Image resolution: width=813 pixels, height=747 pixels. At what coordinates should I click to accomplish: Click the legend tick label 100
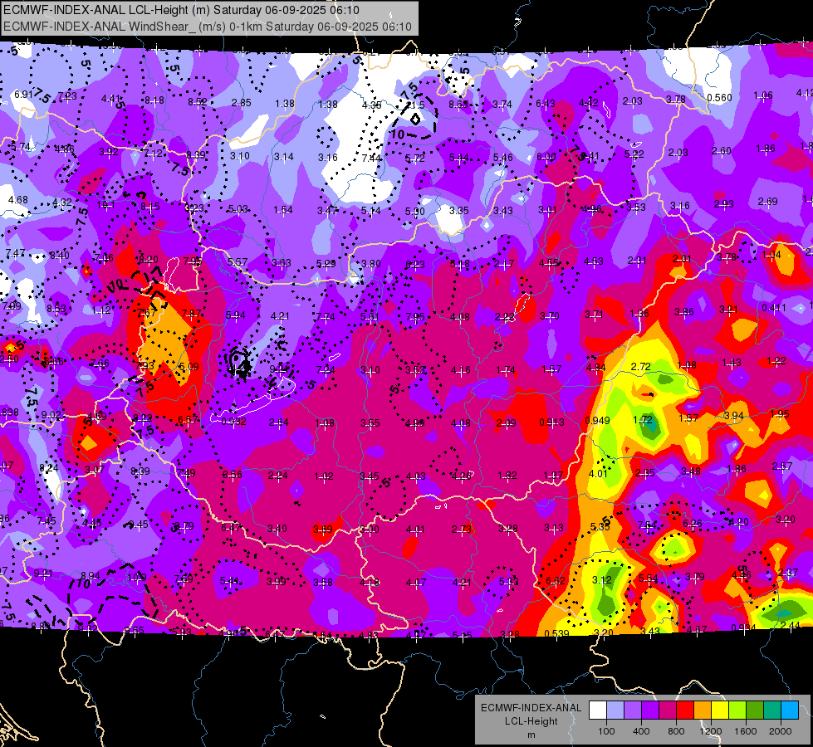[x=606, y=731]
